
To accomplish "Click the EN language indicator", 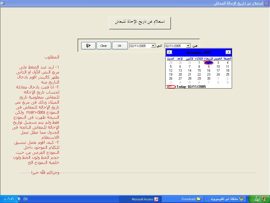I will 26,199.
